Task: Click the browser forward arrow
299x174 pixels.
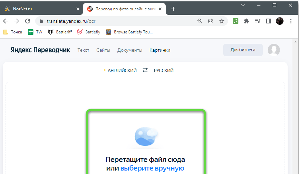Action: tap(17, 21)
